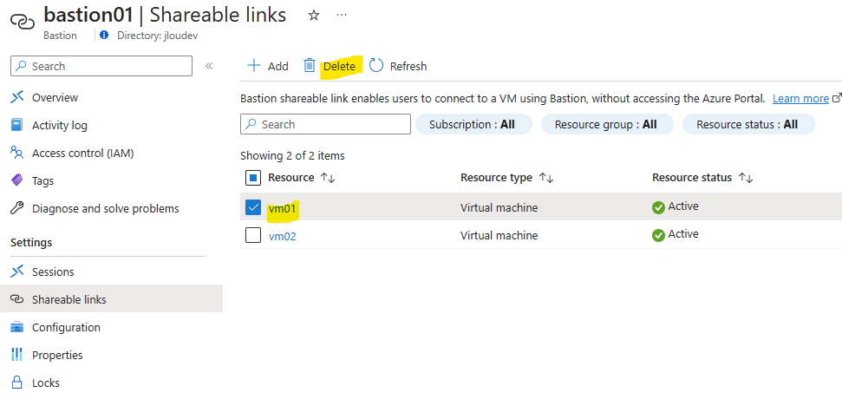Sort by Resource status column arrows

pos(746,178)
